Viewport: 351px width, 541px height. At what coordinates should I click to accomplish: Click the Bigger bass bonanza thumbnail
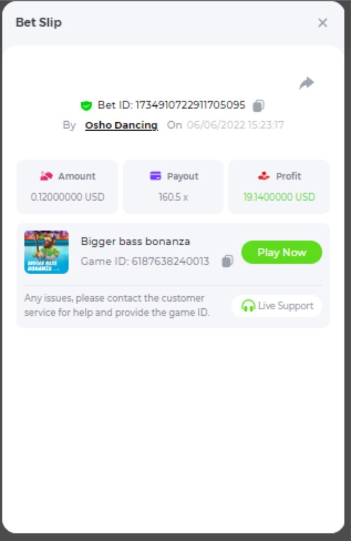[x=46, y=252]
